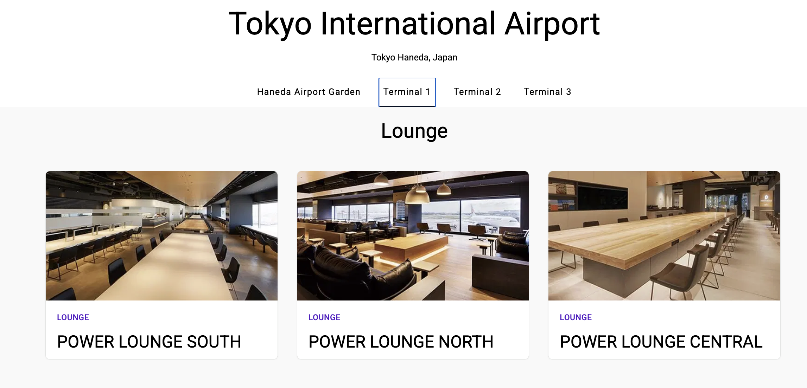Click the Tokyo International Airport heading
The width and height of the screenshot is (807, 388).
(x=414, y=24)
